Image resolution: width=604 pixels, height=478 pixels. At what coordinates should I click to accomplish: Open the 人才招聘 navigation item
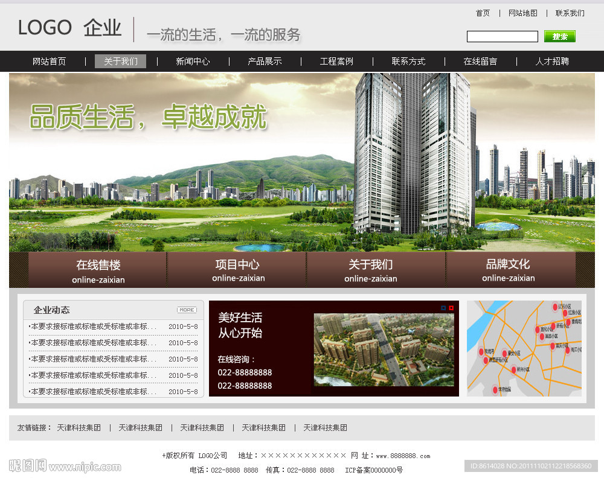pos(552,61)
